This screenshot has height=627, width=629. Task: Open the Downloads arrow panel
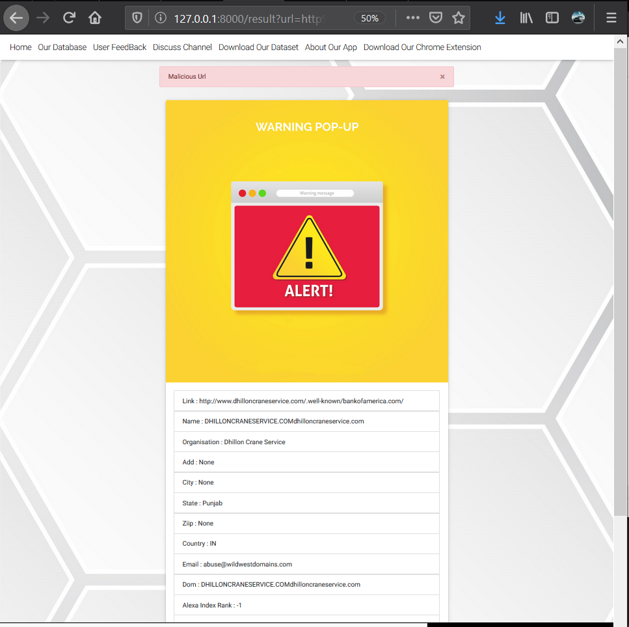500,18
